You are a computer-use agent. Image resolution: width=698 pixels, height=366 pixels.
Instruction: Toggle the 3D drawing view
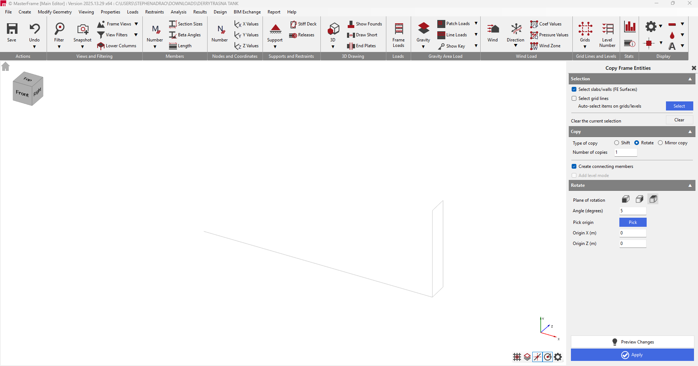coord(333,29)
